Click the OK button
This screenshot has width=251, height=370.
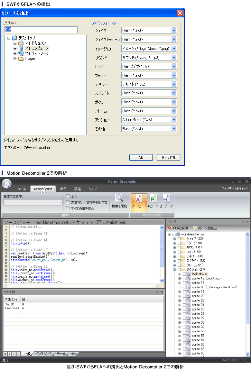[141, 158]
